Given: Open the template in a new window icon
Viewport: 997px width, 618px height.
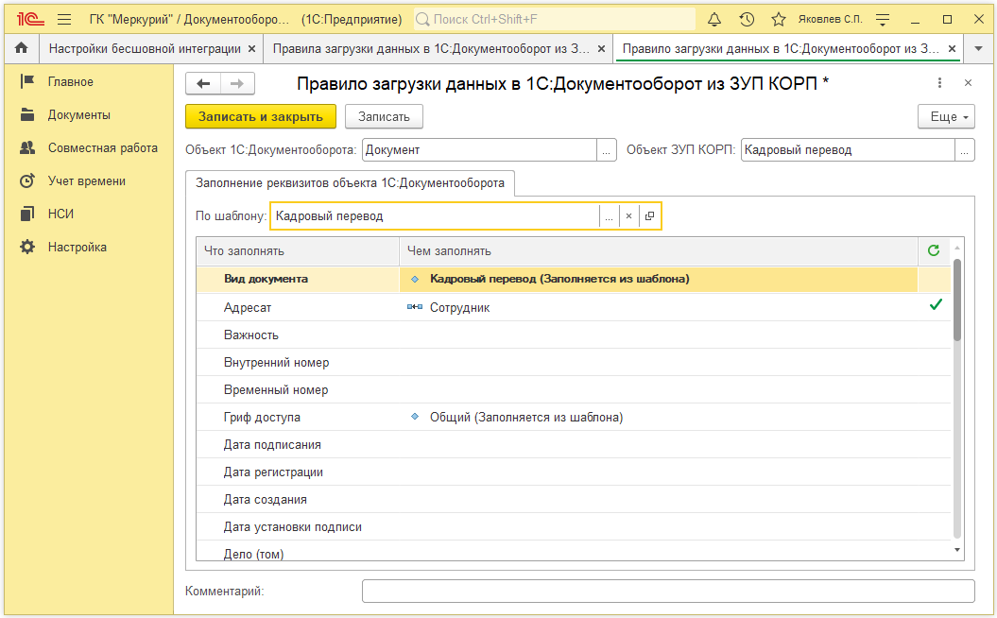Looking at the screenshot, I should [x=649, y=216].
